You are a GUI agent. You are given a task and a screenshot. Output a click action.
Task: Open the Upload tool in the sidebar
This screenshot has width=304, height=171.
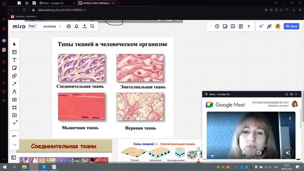pyautogui.click(x=14, y=115)
